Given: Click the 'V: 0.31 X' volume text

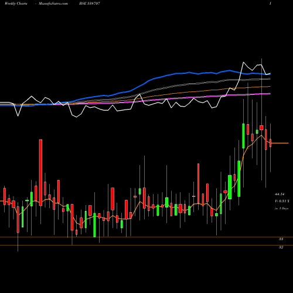Looking at the screenshot, I should point(282,201).
